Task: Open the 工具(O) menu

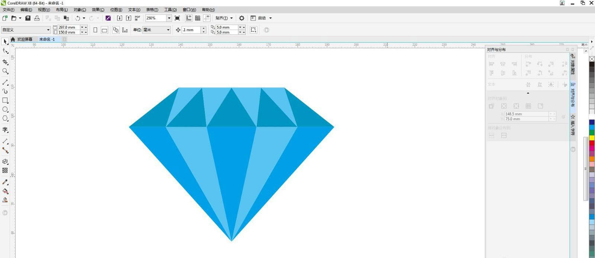Action: click(170, 10)
